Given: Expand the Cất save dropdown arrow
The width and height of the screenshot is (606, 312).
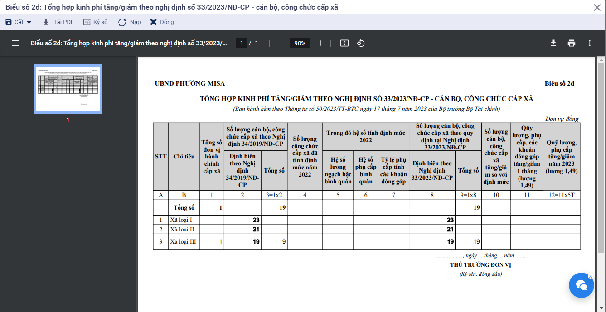Looking at the screenshot, I should pyautogui.click(x=29, y=22).
